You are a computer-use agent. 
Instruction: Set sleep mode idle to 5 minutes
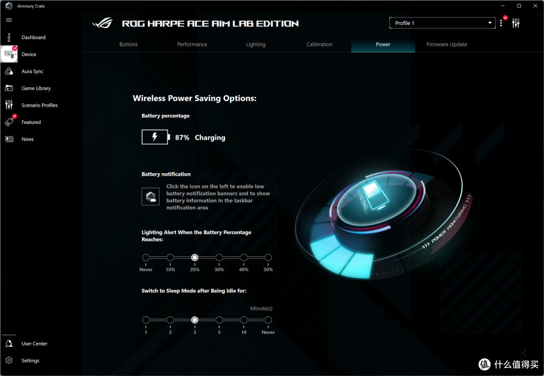pos(219,320)
